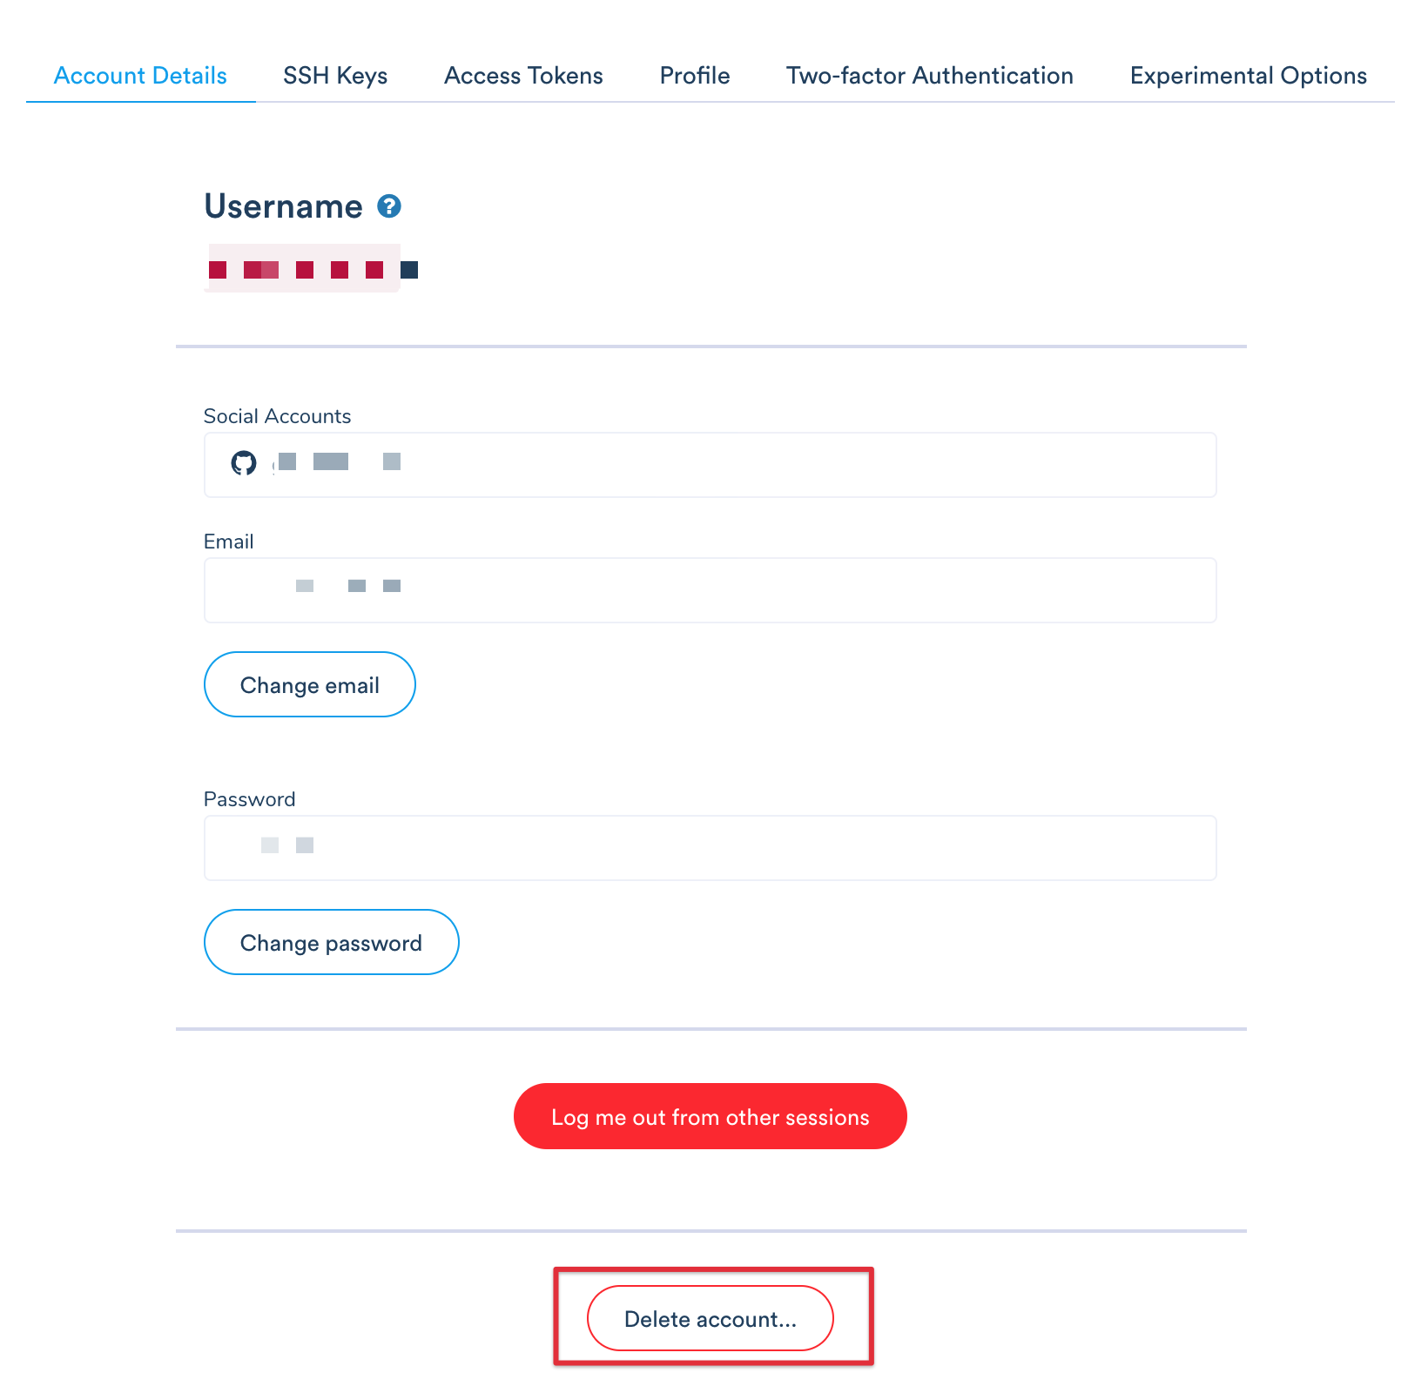Focus the Password field

(710, 848)
